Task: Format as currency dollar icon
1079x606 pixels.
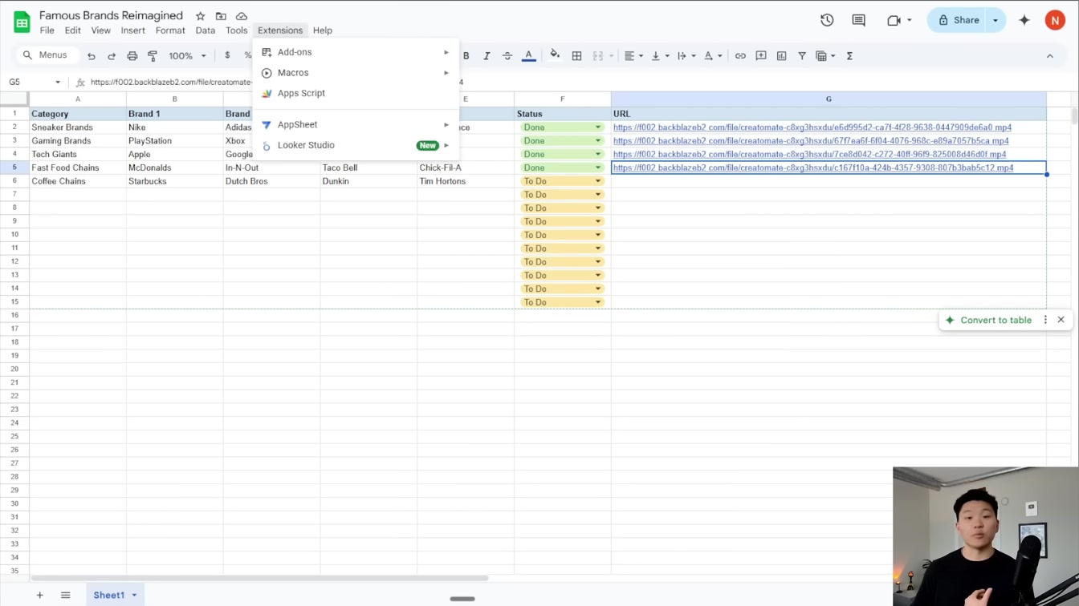Action: 227,56
